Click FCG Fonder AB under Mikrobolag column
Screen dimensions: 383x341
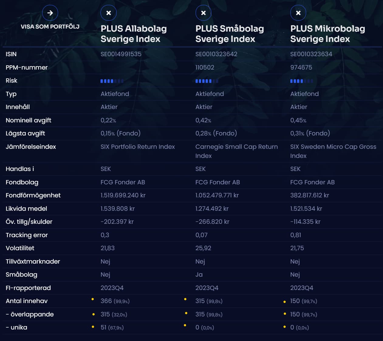pos(312,182)
